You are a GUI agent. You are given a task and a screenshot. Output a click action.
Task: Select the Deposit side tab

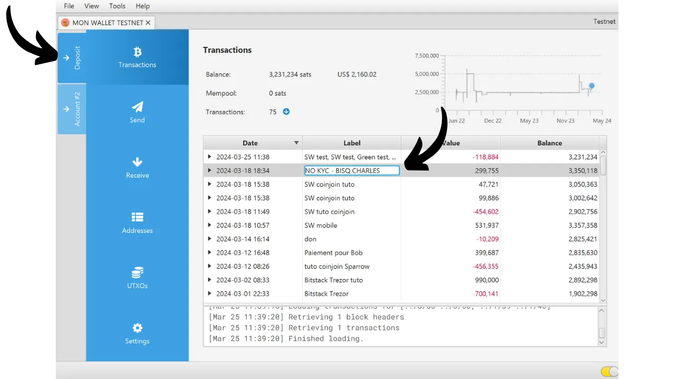(72, 58)
